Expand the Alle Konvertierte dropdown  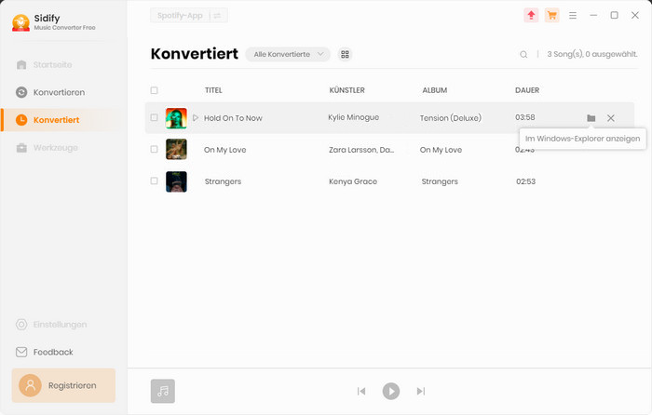[x=288, y=54]
